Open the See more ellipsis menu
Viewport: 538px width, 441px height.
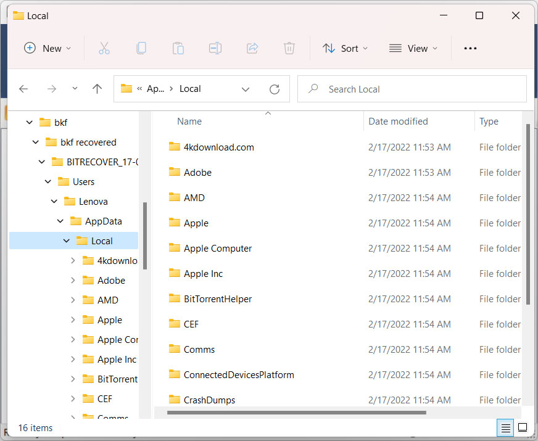(x=470, y=48)
